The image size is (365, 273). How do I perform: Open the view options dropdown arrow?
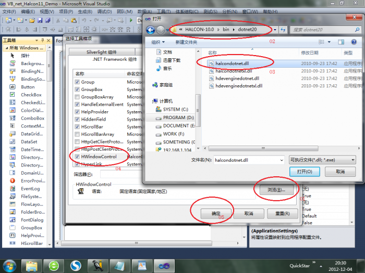click(x=329, y=42)
